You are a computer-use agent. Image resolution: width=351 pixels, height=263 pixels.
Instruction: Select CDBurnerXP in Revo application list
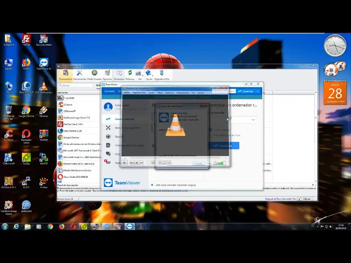pos(79,111)
